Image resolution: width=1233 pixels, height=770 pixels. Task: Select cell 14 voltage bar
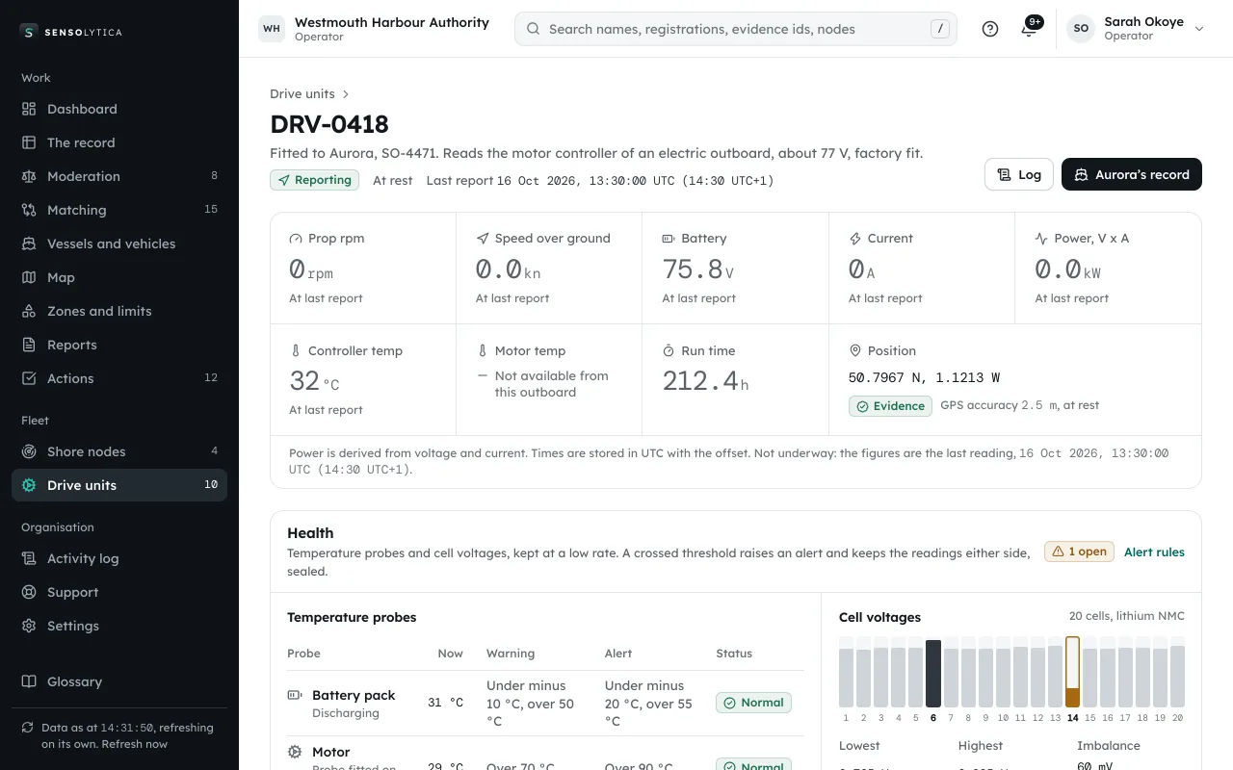[1072, 672]
